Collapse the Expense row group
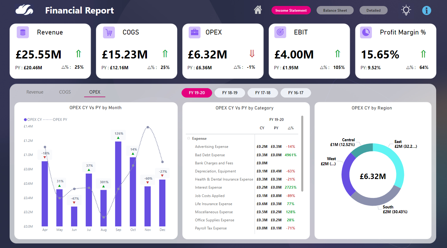This screenshot has width=447, height=248. [x=189, y=139]
